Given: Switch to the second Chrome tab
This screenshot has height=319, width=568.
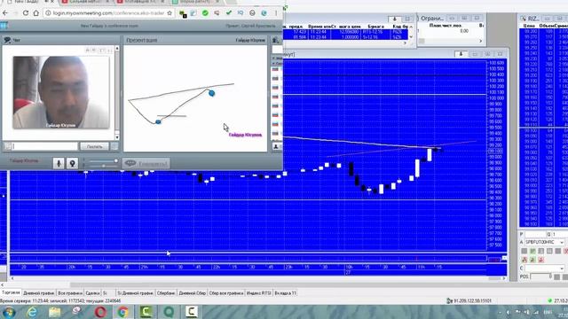Looking at the screenshot, I should (x=86, y=2).
